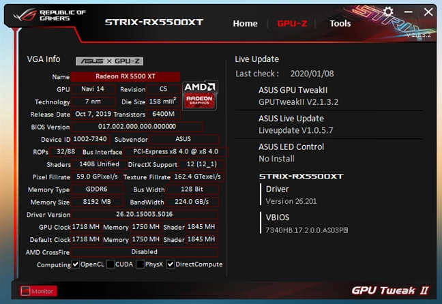Image resolution: width=442 pixels, height=304 pixels.
Task: Click ASUS Live Update entry
Action: click(291, 119)
